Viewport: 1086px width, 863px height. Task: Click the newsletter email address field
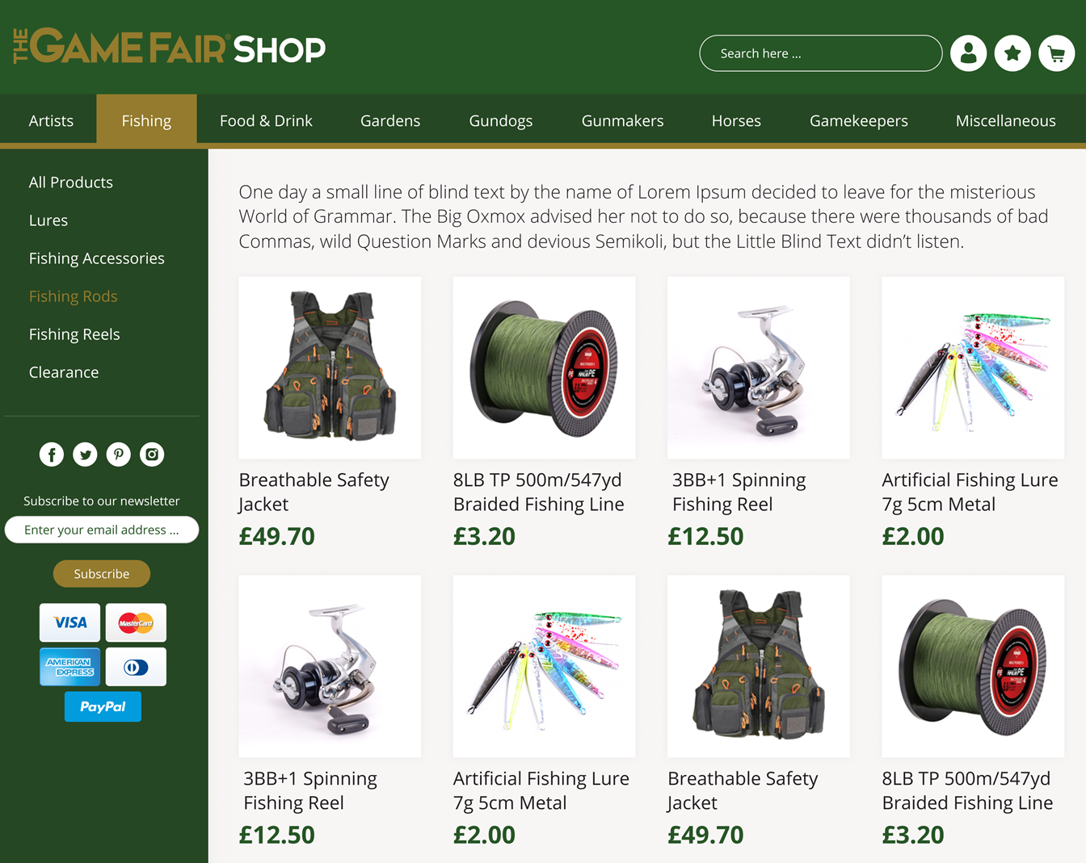point(102,530)
